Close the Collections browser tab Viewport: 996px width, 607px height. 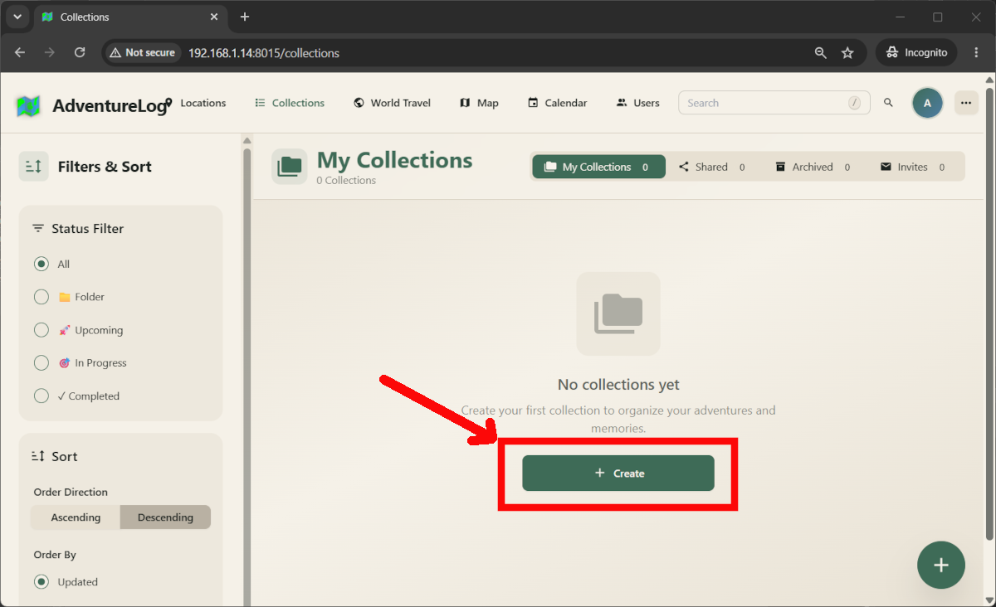214,17
